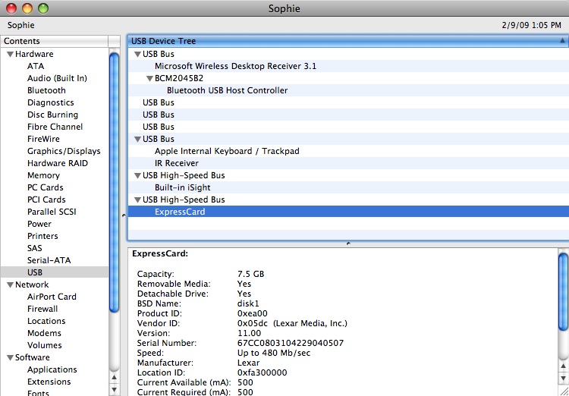Click the Capacity value 7.5 GB
This screenshot has height=396, width=569.
point(251,274)
